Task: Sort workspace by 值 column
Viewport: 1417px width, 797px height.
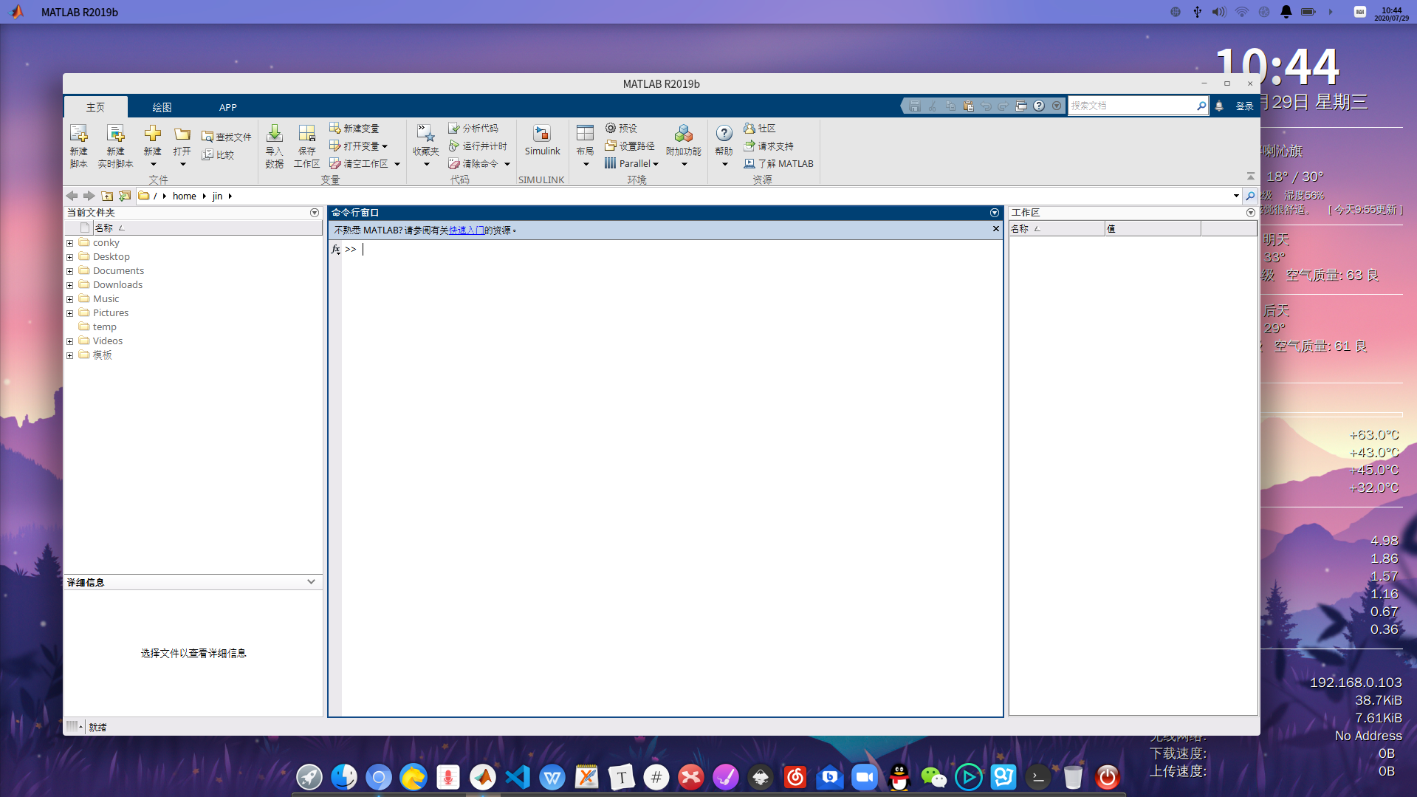Action: coord(1153,229)
